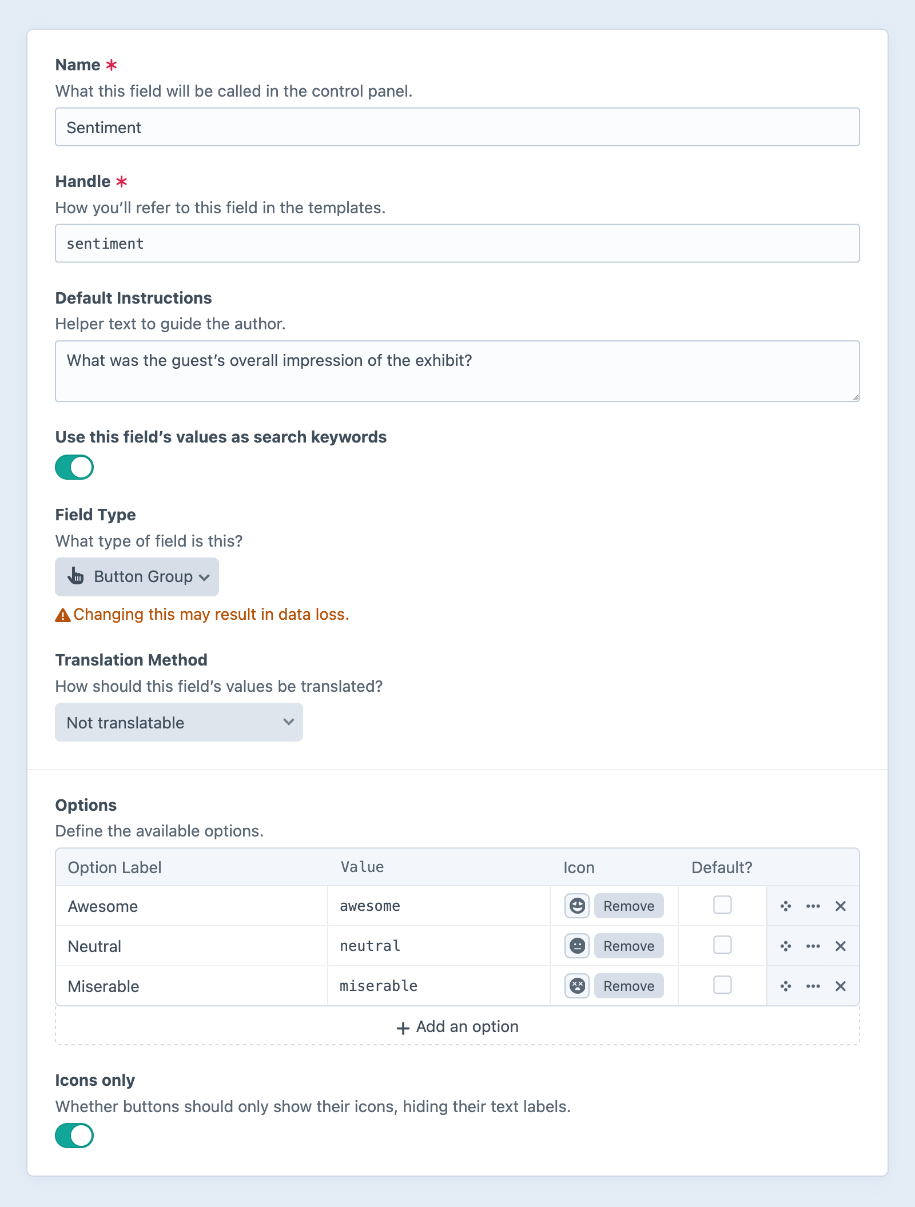Click Add an option
The height and width of the screenshot is (1207, 915).
point(456,1026)
